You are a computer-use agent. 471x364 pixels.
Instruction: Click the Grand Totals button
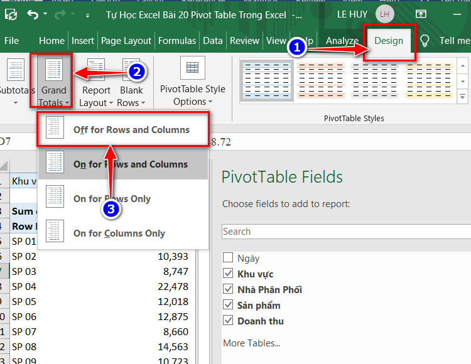tap(54, 81)
